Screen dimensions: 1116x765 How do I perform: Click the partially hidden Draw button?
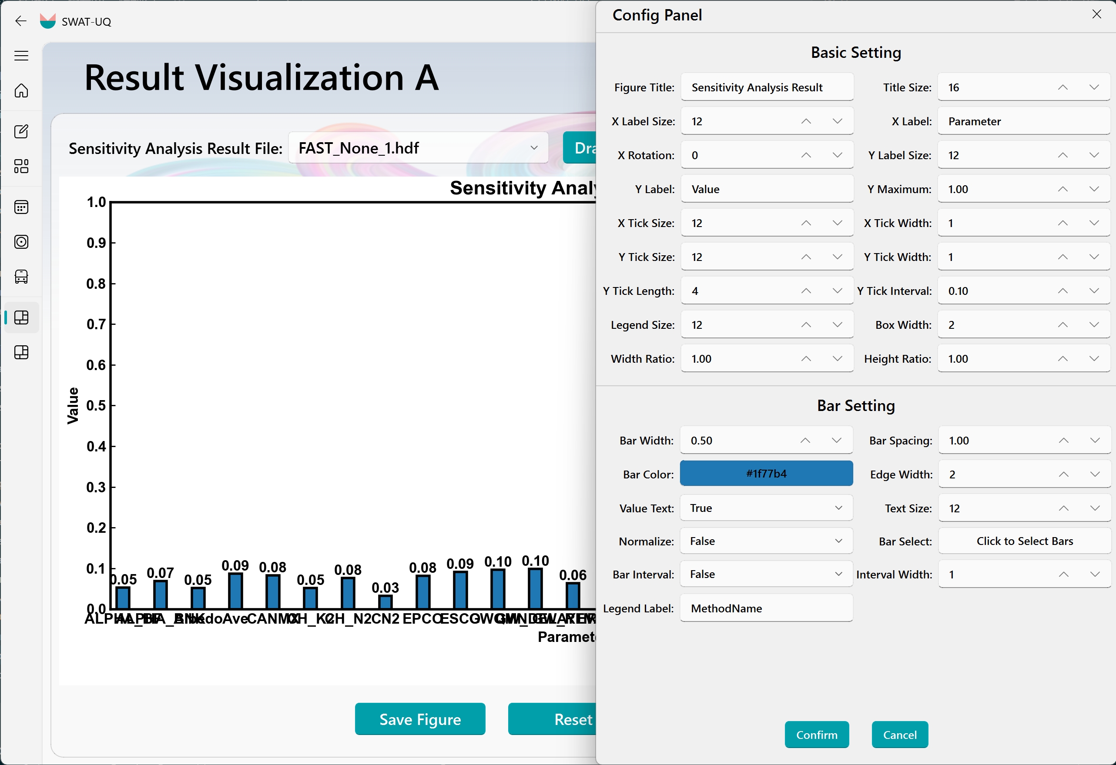[580, 148]
